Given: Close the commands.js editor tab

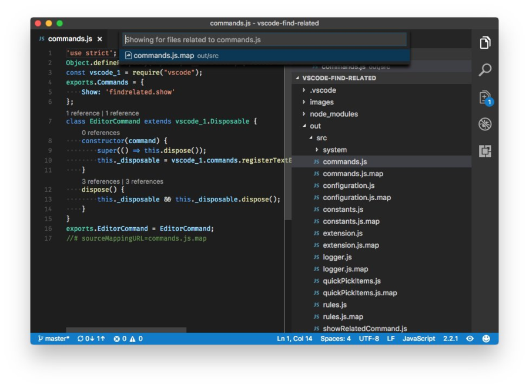Looking at the screenshot, I should pos(100,39).
